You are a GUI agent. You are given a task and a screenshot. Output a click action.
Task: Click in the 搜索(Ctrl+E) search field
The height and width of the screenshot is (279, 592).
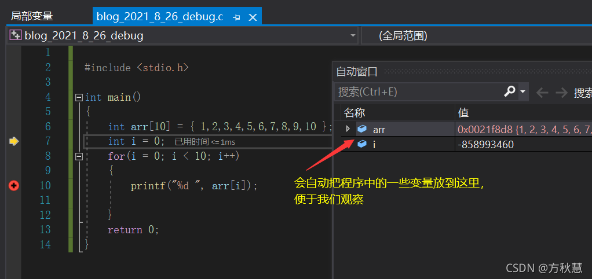point(418,91)
